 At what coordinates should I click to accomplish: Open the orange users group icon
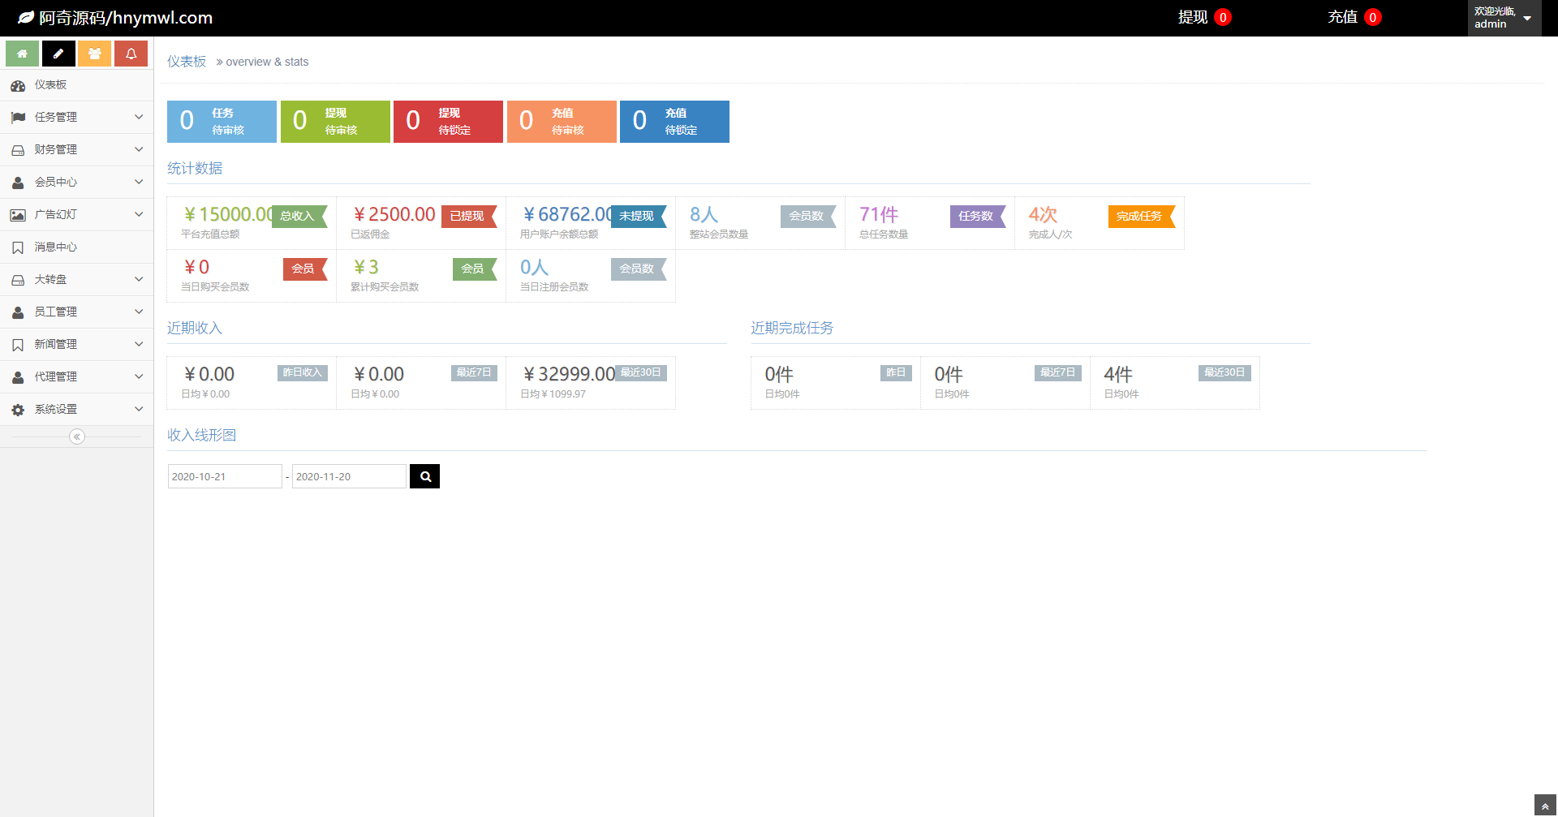[x=95, y=54]
